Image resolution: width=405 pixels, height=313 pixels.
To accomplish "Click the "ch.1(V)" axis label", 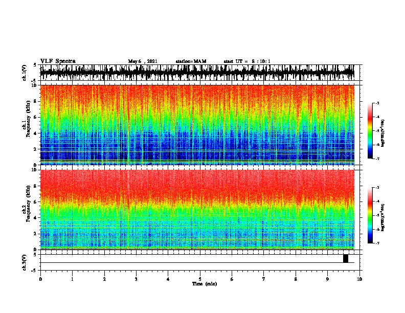I will [25, 73].
